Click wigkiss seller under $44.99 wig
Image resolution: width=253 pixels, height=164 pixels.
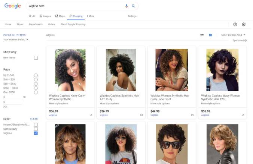154,115
